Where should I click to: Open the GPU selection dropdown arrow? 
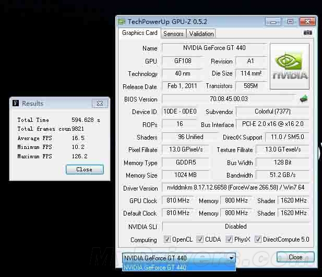(x=231, y=258)
